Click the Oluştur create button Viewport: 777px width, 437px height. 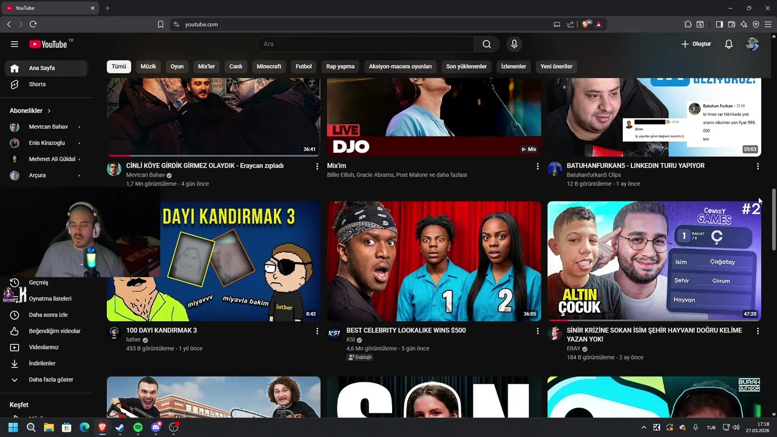coord(696,44)
